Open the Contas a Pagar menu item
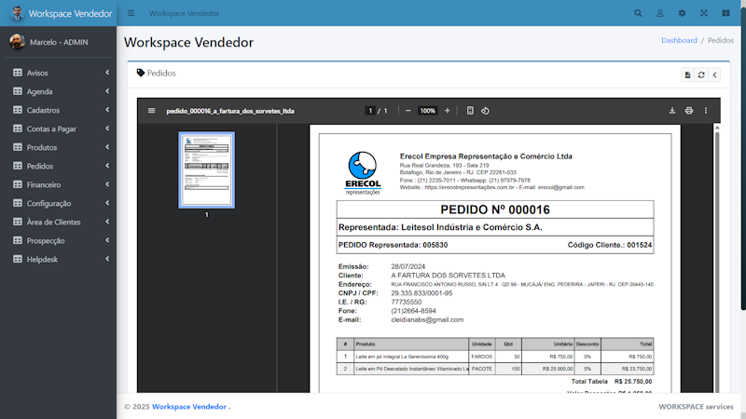This screenshot has width=746, height=419. click(58, 128)
